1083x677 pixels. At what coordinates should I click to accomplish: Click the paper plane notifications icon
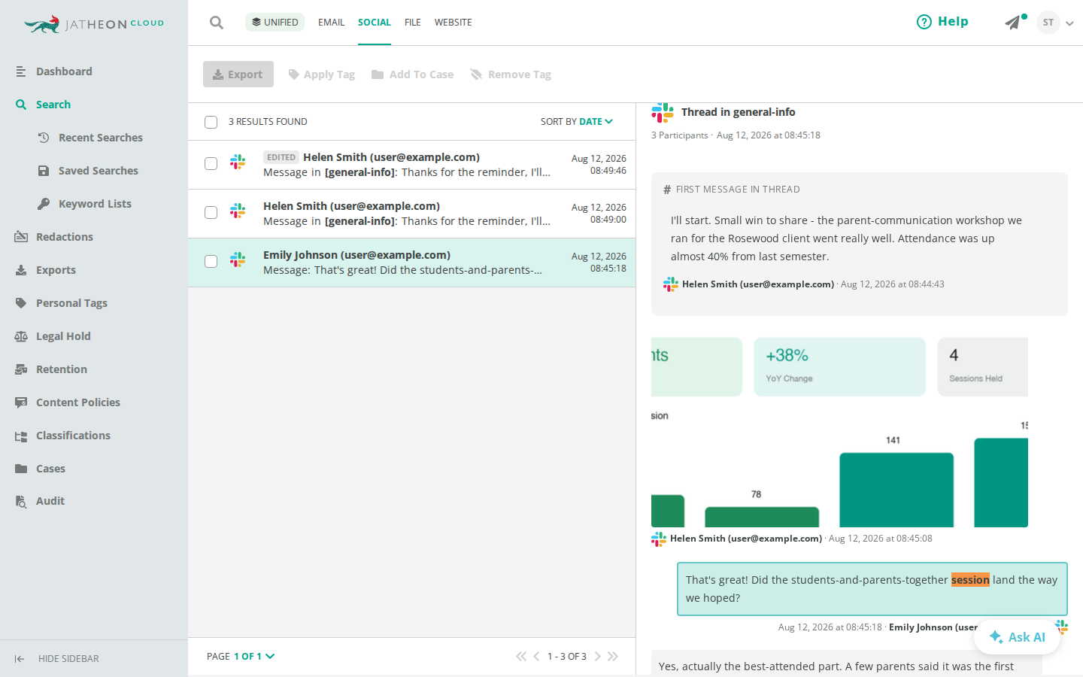(1013, 23)
